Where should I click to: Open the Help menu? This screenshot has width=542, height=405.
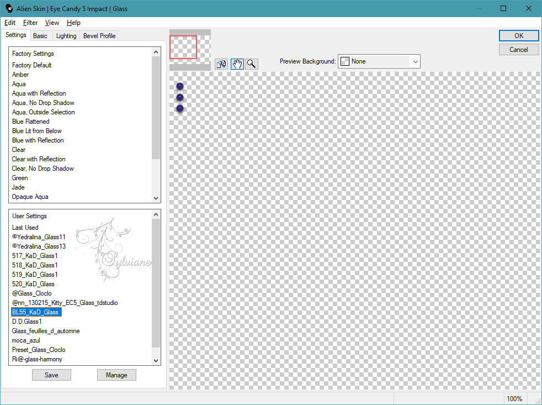click(x=73, y=23)
